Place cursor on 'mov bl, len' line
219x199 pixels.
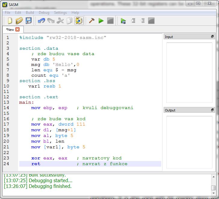48,141
